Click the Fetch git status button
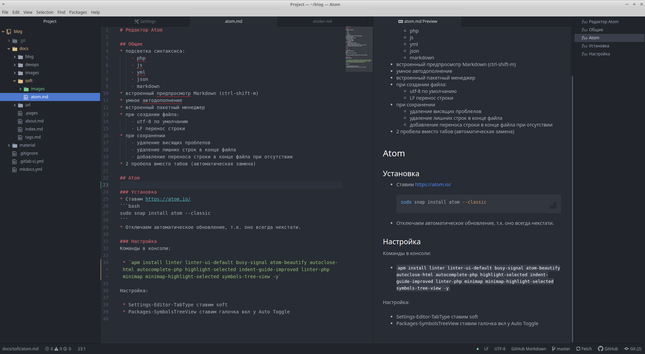 pos(584,349)
